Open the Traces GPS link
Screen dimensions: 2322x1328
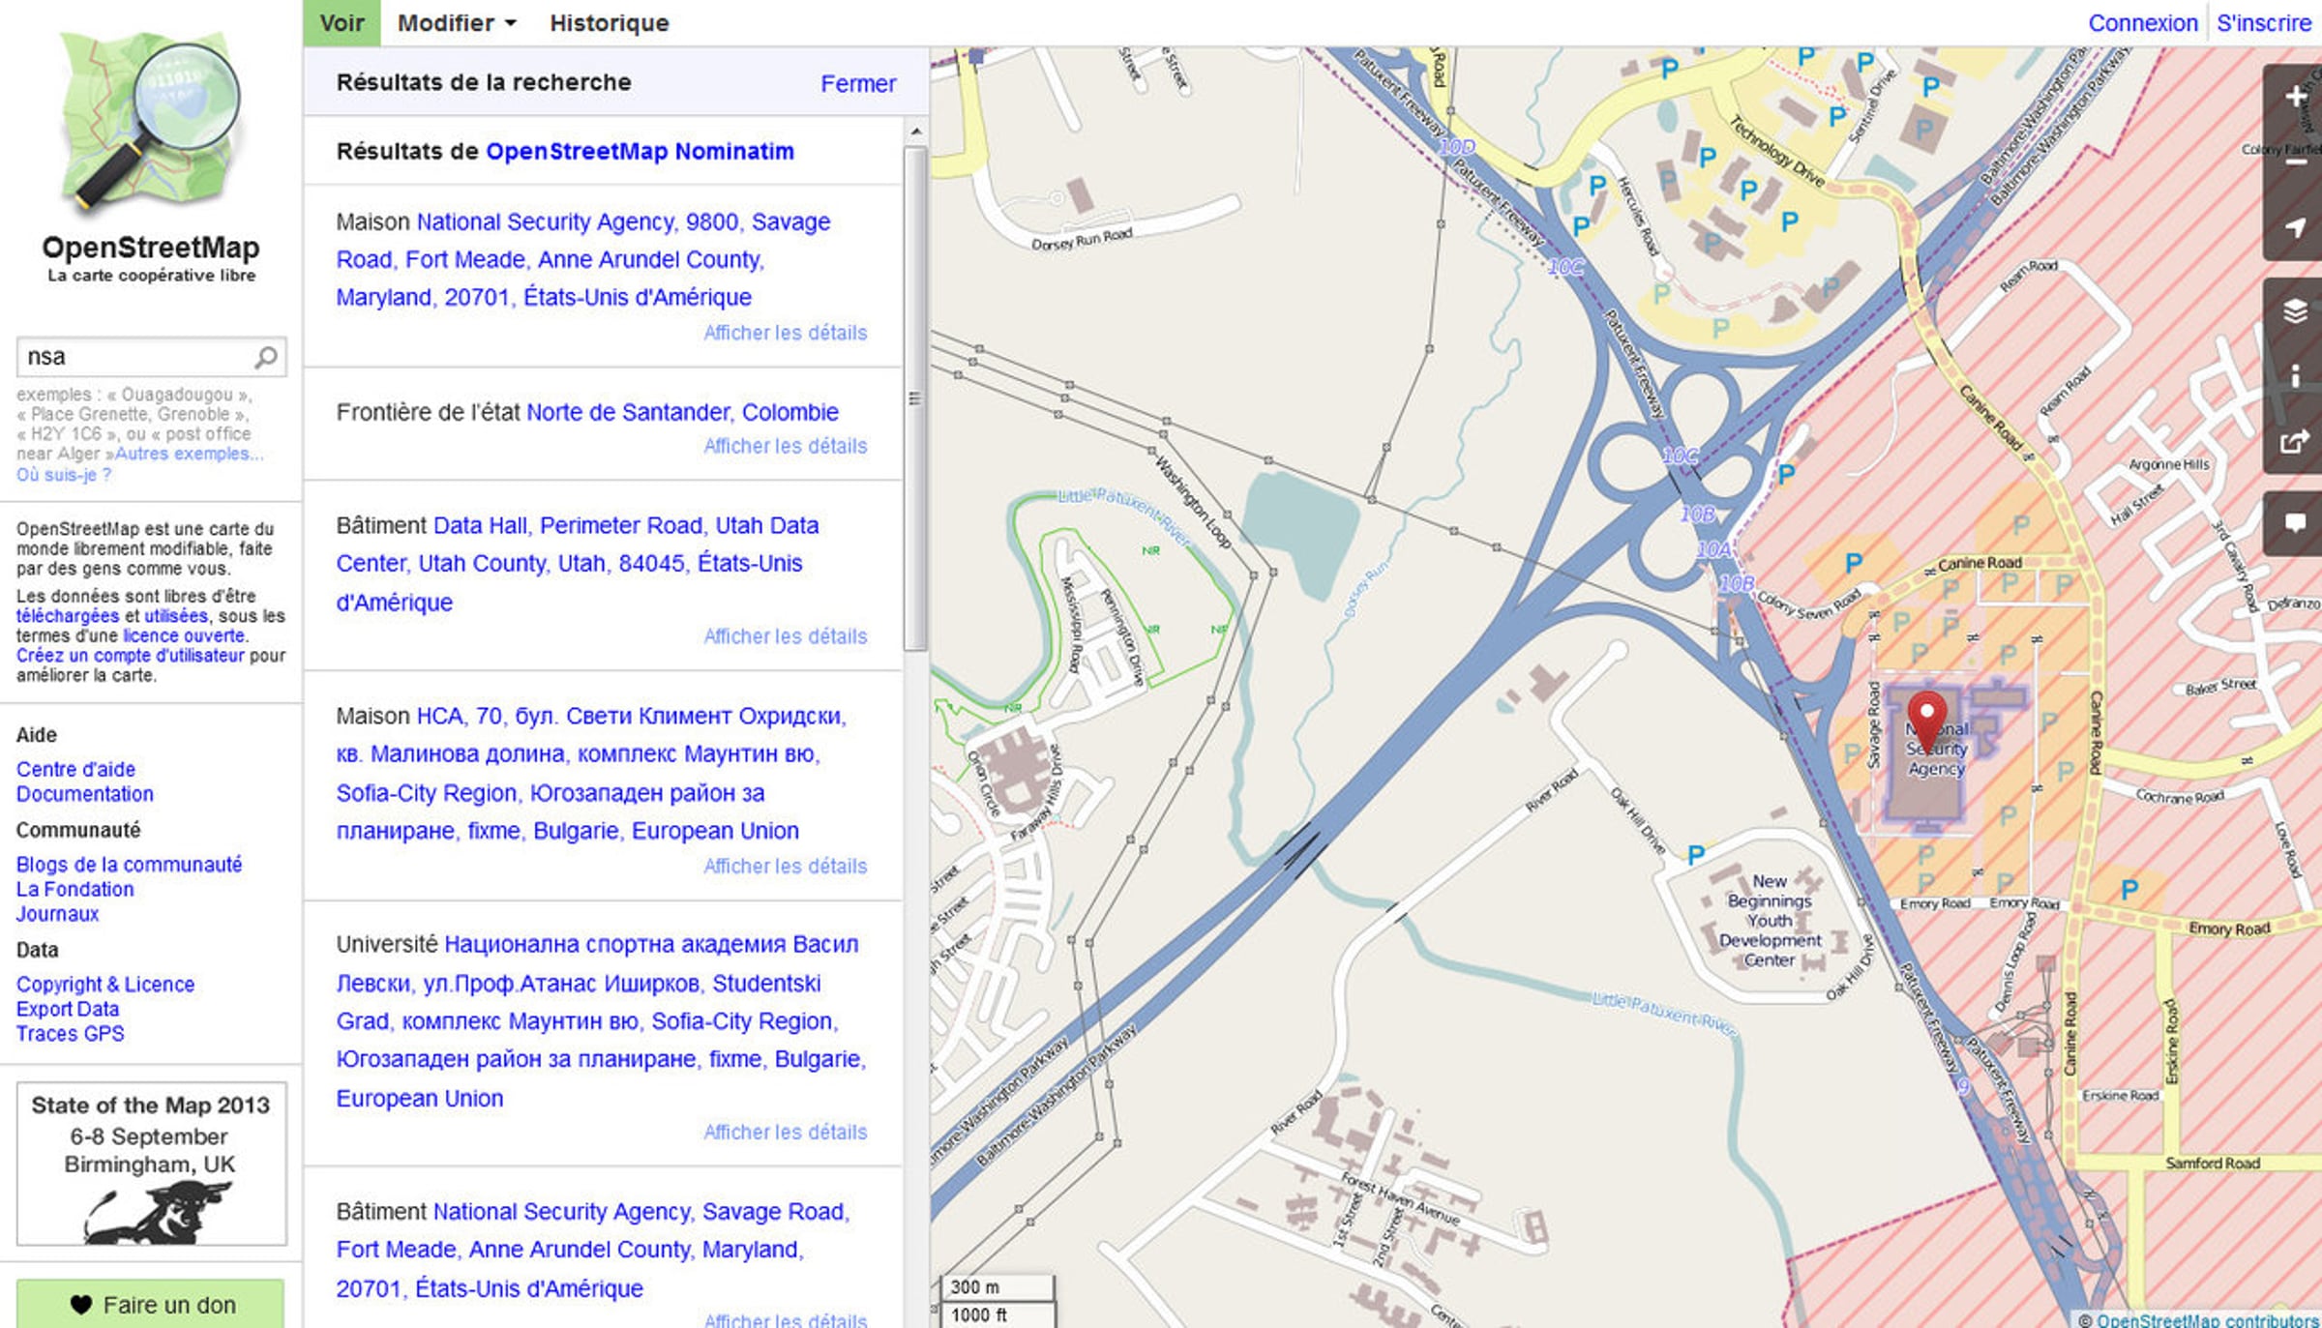[x=71, y=1034]
